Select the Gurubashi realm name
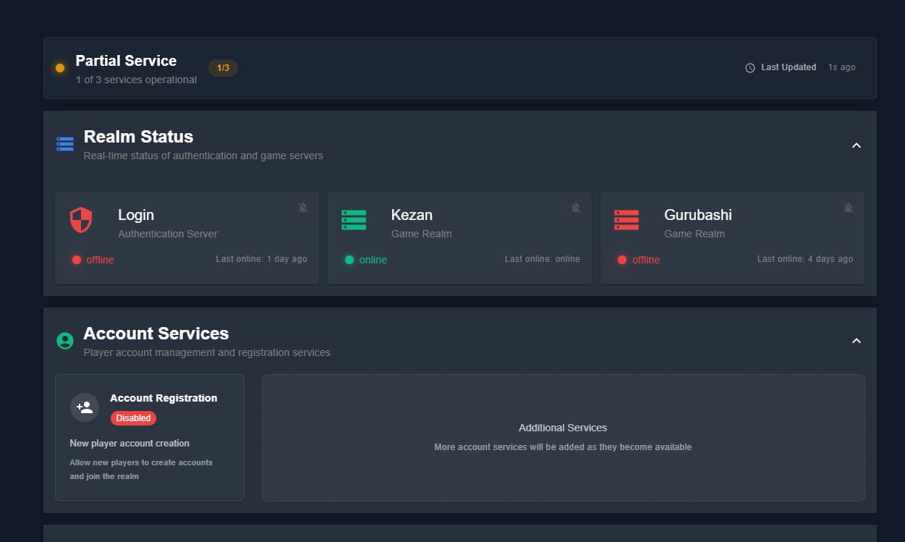 pos(698,215)
